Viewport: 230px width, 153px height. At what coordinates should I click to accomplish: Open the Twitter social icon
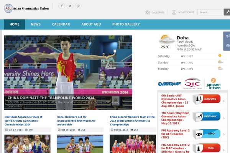[70, 6]
